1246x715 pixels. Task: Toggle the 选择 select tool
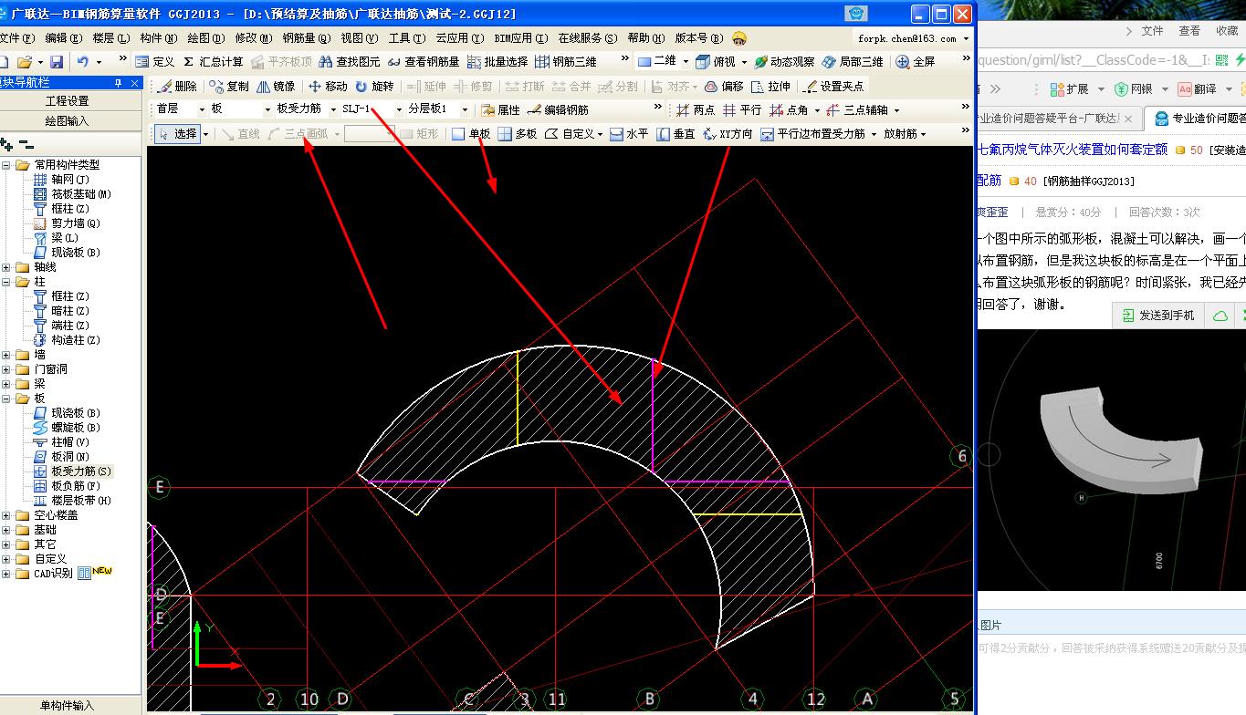[179, 133]
